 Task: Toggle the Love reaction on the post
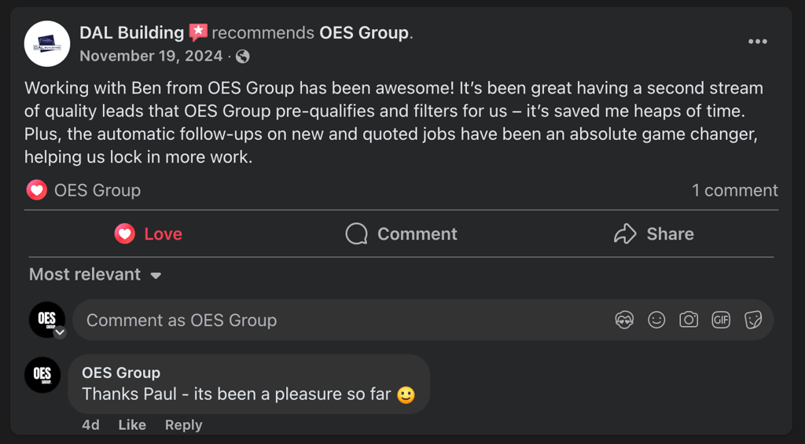click(149, 234)
